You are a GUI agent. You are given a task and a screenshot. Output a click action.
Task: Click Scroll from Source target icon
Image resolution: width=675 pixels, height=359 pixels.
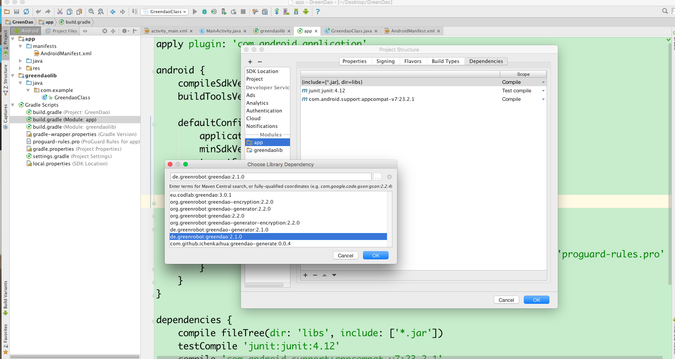pos(105,31)
